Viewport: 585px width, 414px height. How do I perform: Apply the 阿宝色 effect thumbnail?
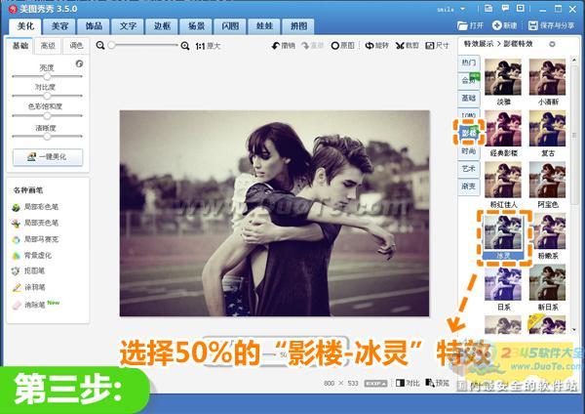pyautogui.click(x=547, y=180)
